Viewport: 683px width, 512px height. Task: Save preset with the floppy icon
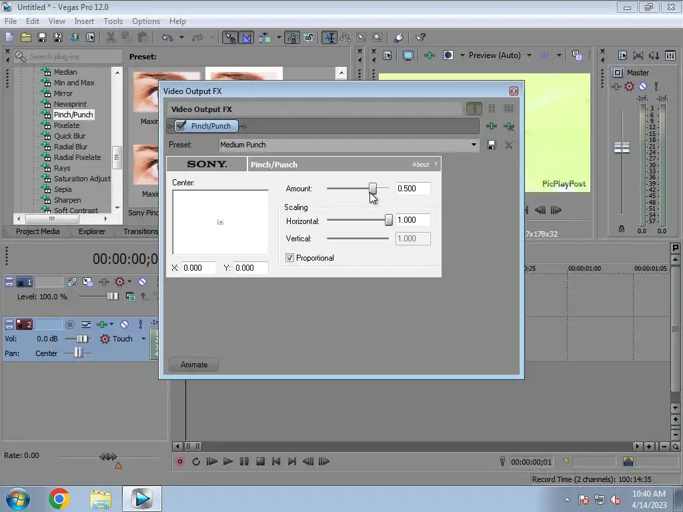click(492, 145)
